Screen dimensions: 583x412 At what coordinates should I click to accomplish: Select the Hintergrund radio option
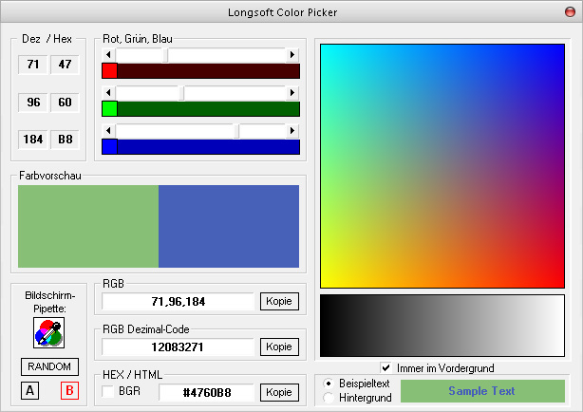tap(329, 398)
